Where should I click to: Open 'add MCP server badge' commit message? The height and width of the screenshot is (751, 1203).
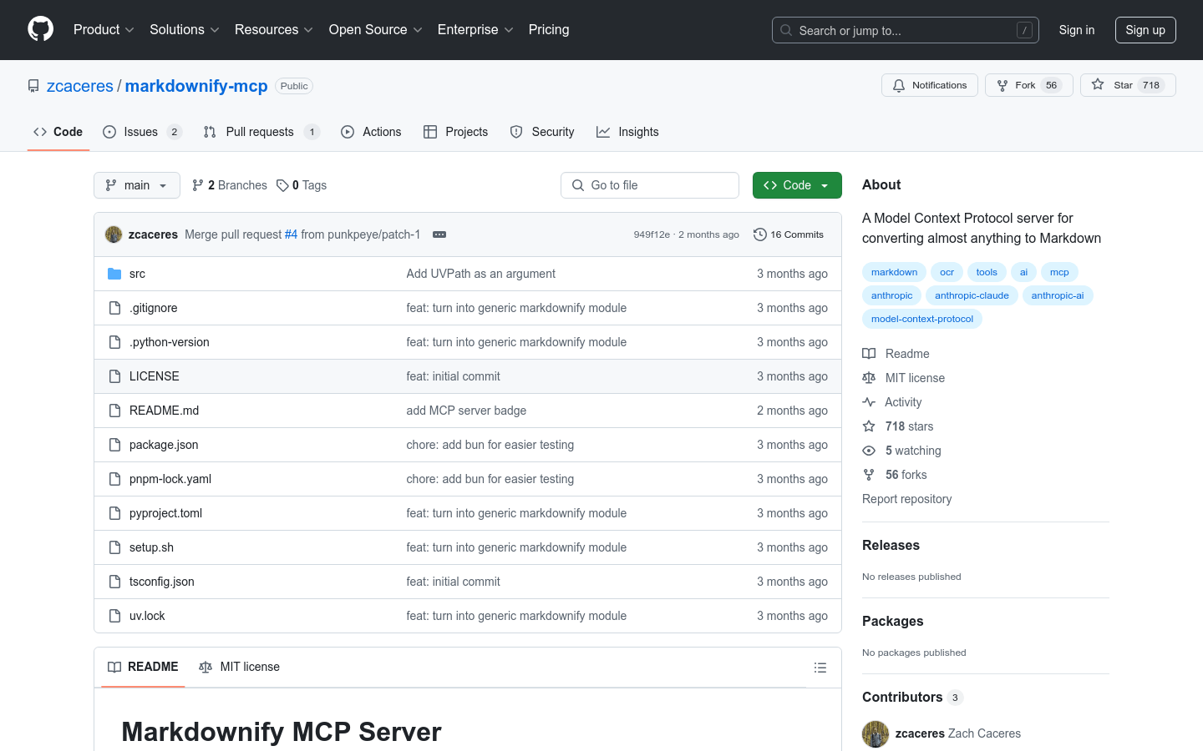coord(466,411)
